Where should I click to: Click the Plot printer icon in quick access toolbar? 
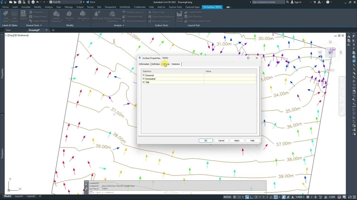pos(33,2)
